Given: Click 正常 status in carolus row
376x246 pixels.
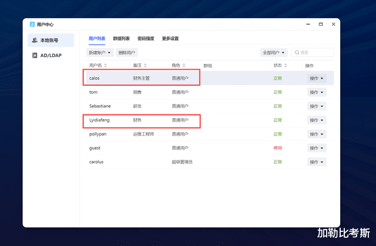Looking at the screenshot, I should click(x=278, y=162).
